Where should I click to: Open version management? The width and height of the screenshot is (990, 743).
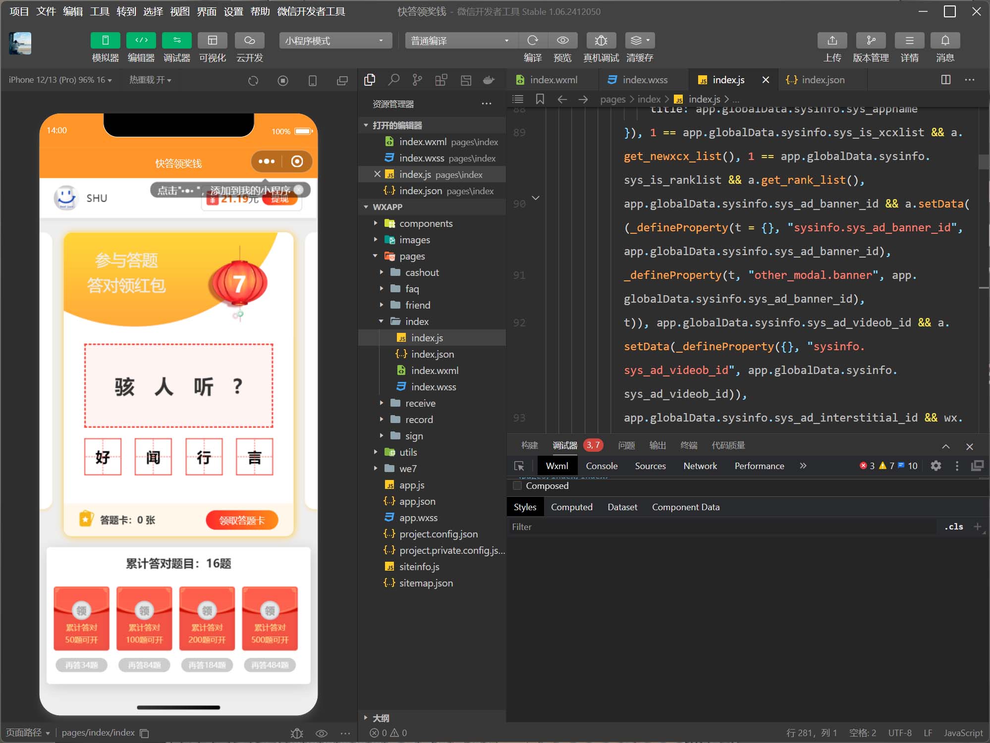click(871, 40)
